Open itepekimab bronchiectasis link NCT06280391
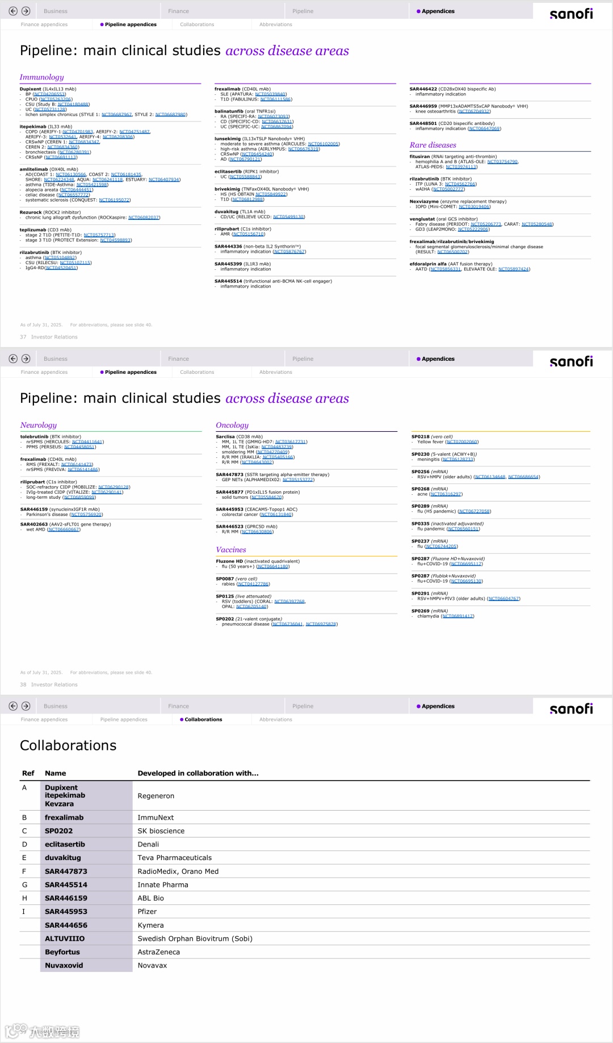613x1043 pixels. [x=74, y=152]
